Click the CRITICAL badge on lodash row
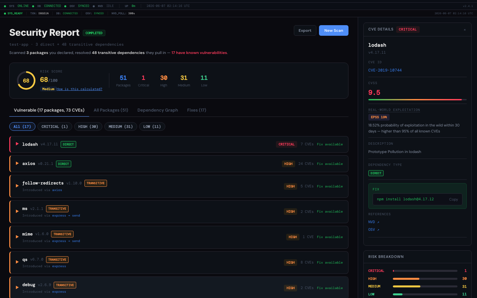477x298 pixels. coord(287,144)
